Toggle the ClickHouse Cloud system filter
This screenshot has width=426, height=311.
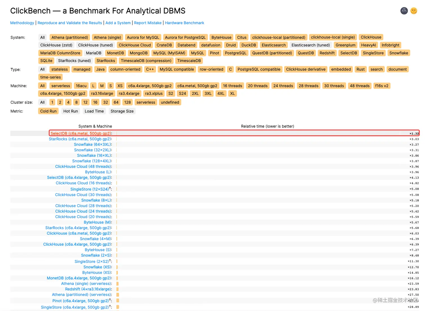tap(135, 45)
